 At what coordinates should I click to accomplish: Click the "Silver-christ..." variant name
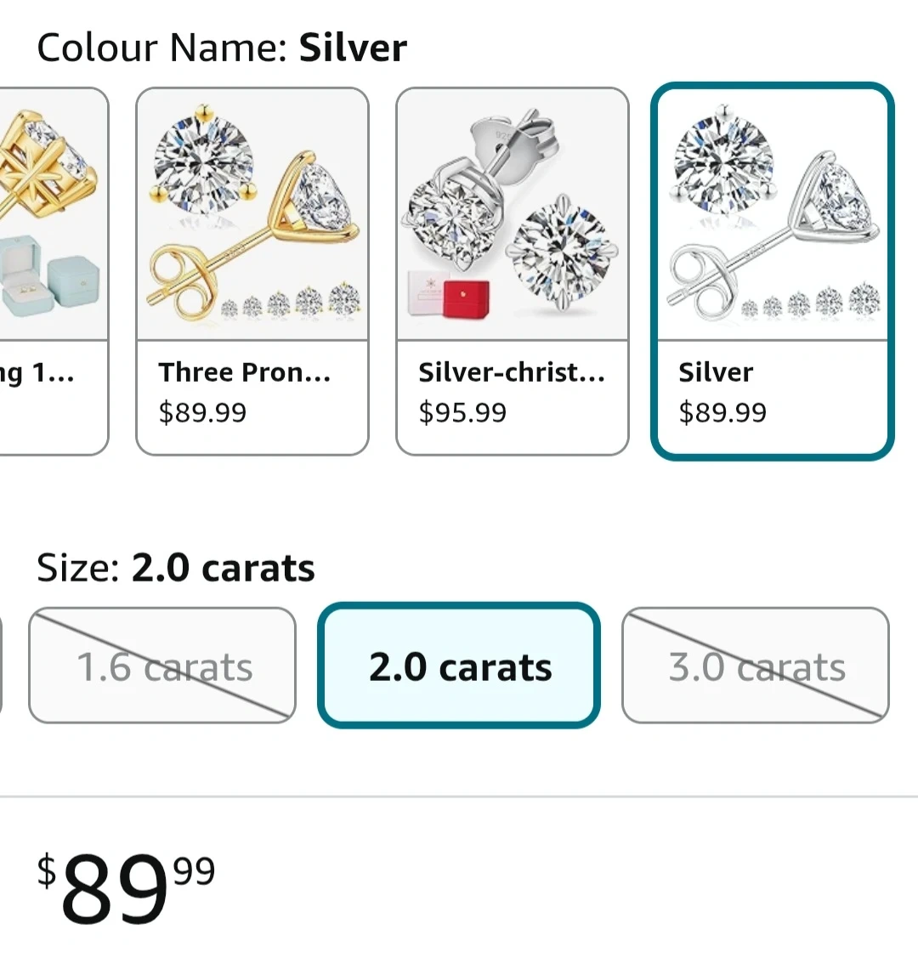[x=511, y=372]
